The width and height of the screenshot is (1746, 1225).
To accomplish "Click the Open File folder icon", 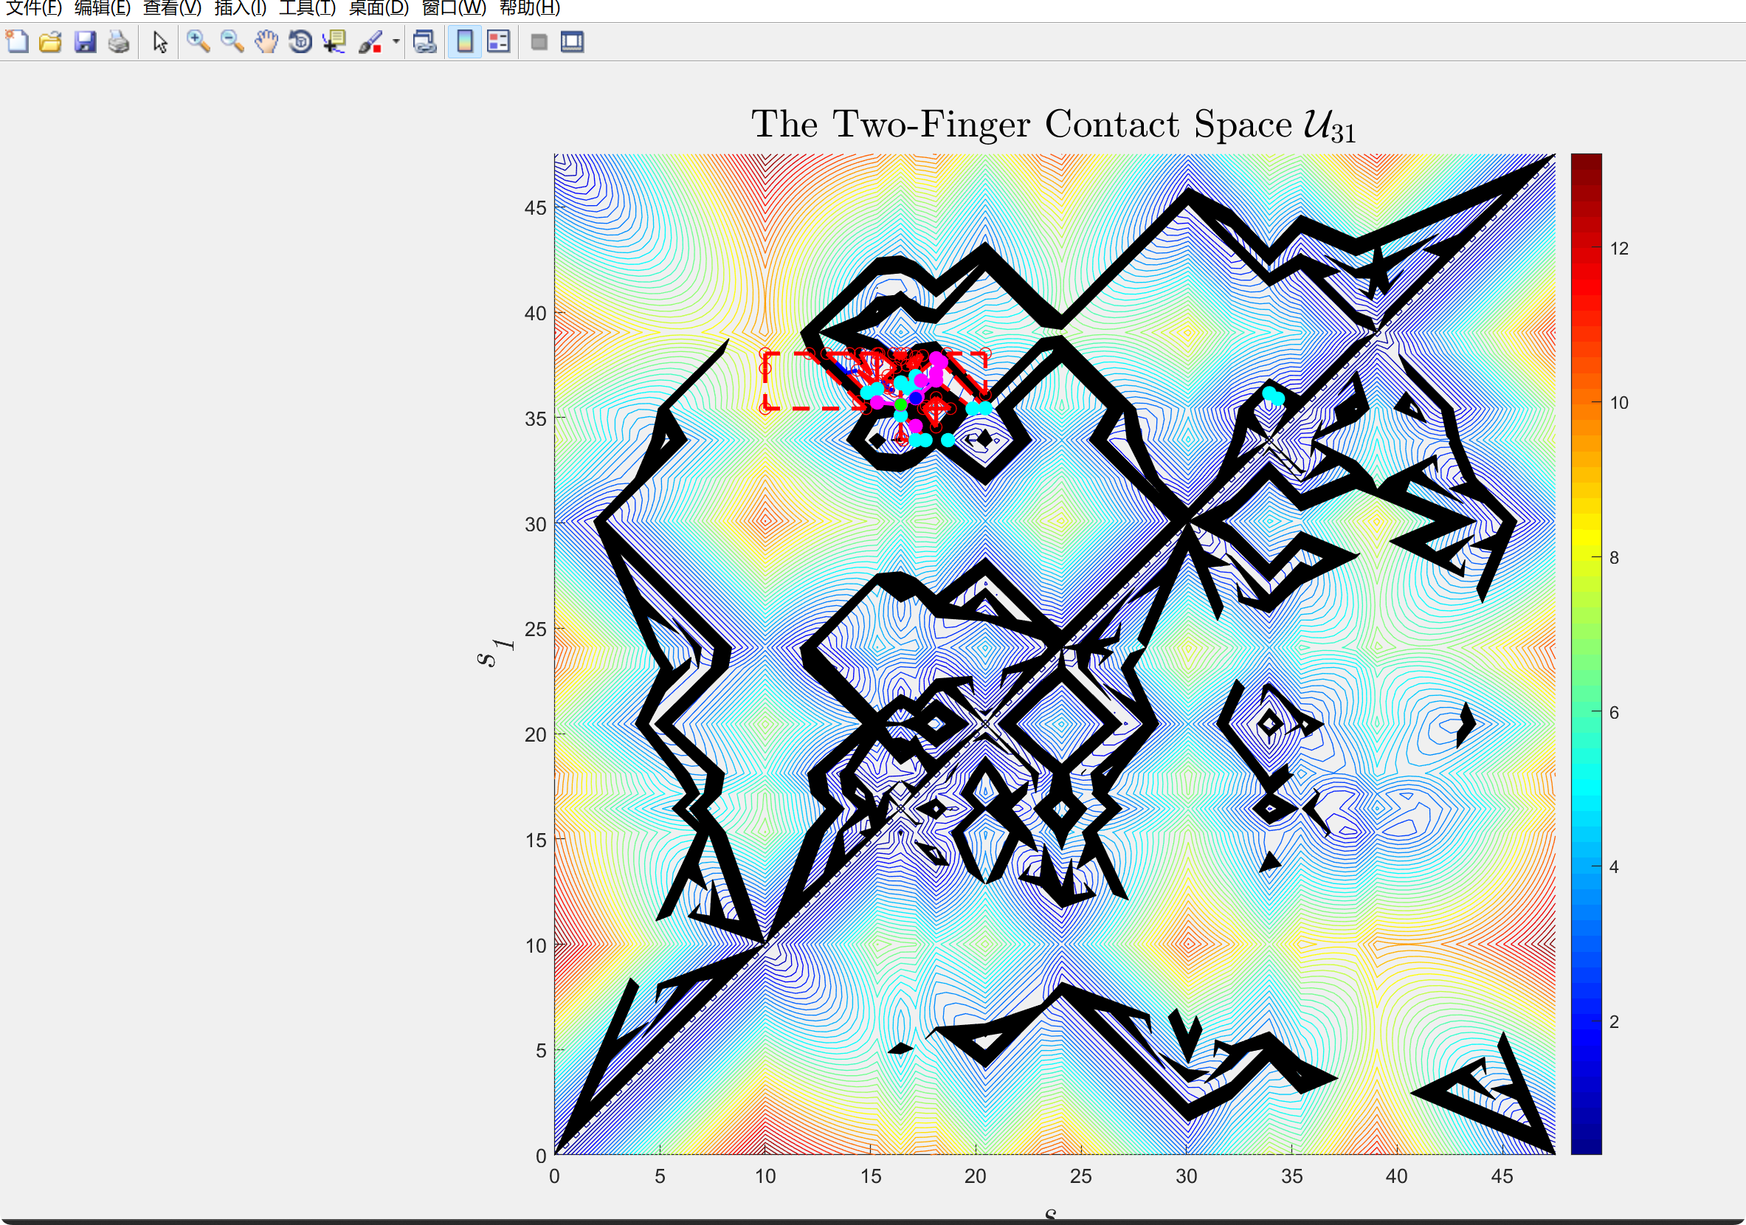I will click(50, 42).
